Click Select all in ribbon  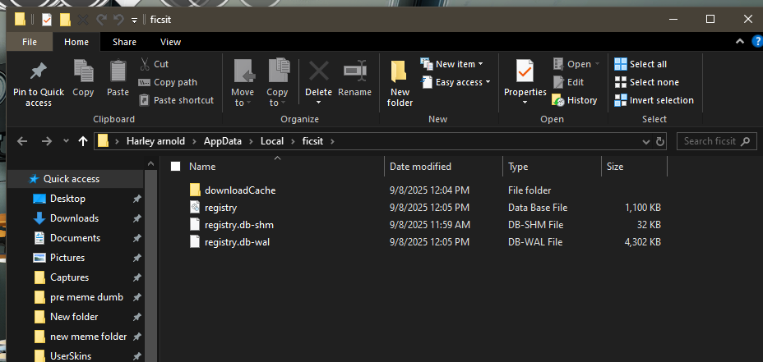[x=640, y=64]
